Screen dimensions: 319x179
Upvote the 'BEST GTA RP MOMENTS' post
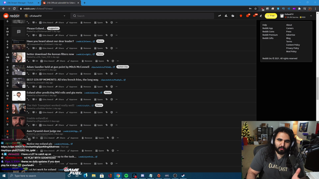[x=7, y=80]
